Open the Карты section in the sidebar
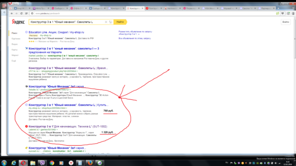The width and height of the screenshot is (296, 166). (14, 50)
